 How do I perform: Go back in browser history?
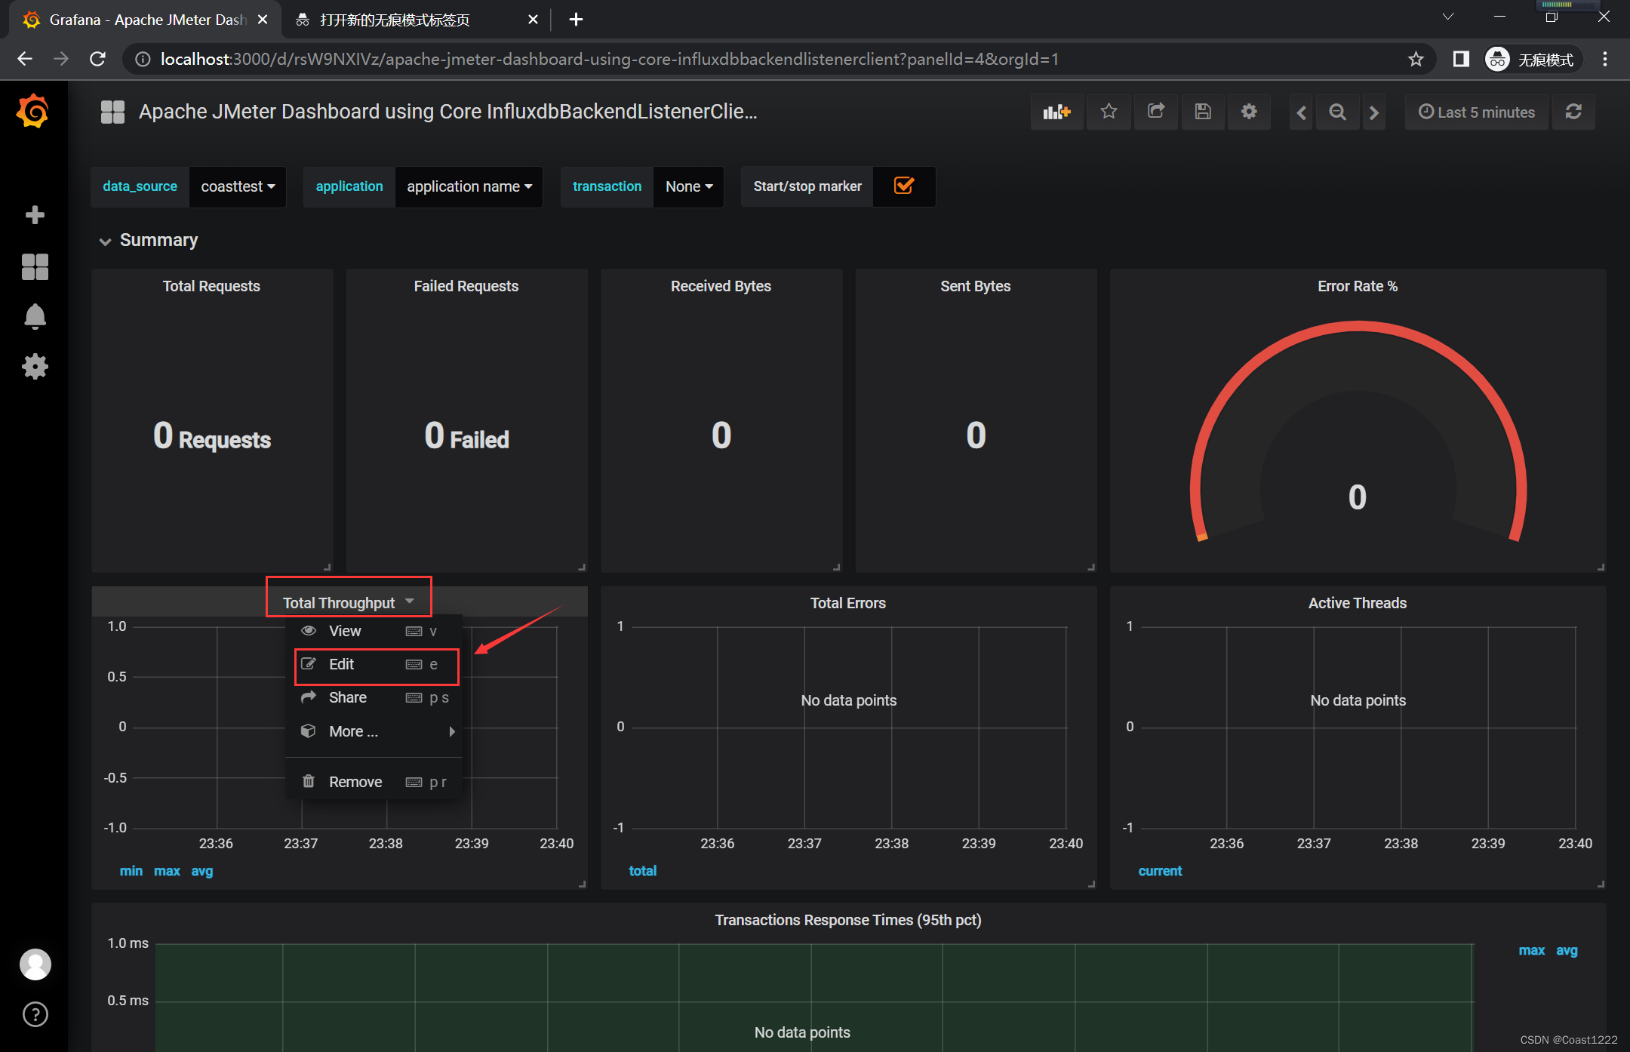point(25,59)
